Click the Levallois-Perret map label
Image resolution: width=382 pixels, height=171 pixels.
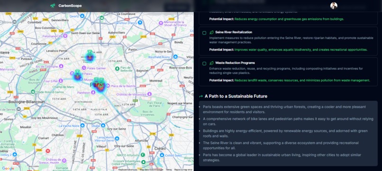tap(56, 51)
